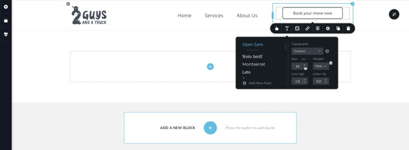Click the blue chevron badge on selected column
Screen dimensions: 409x150
(352, 4)
